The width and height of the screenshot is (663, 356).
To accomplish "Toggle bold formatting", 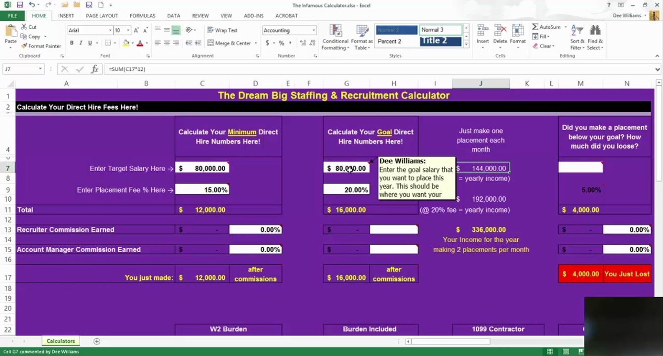I will 72,43.
